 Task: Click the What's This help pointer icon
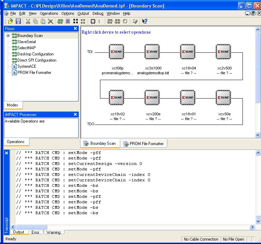pos(144,21)
